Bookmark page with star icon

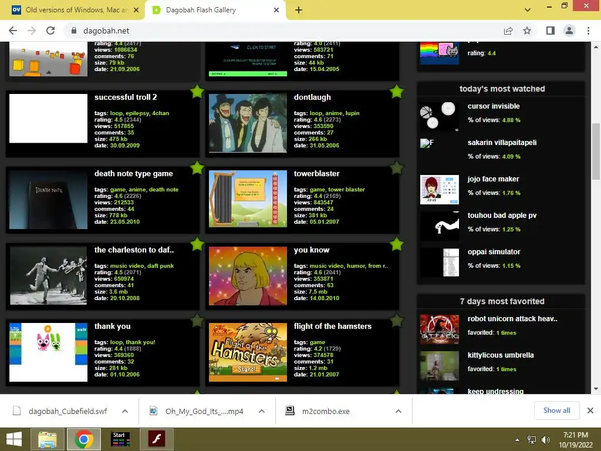click(x=527, y=31)
